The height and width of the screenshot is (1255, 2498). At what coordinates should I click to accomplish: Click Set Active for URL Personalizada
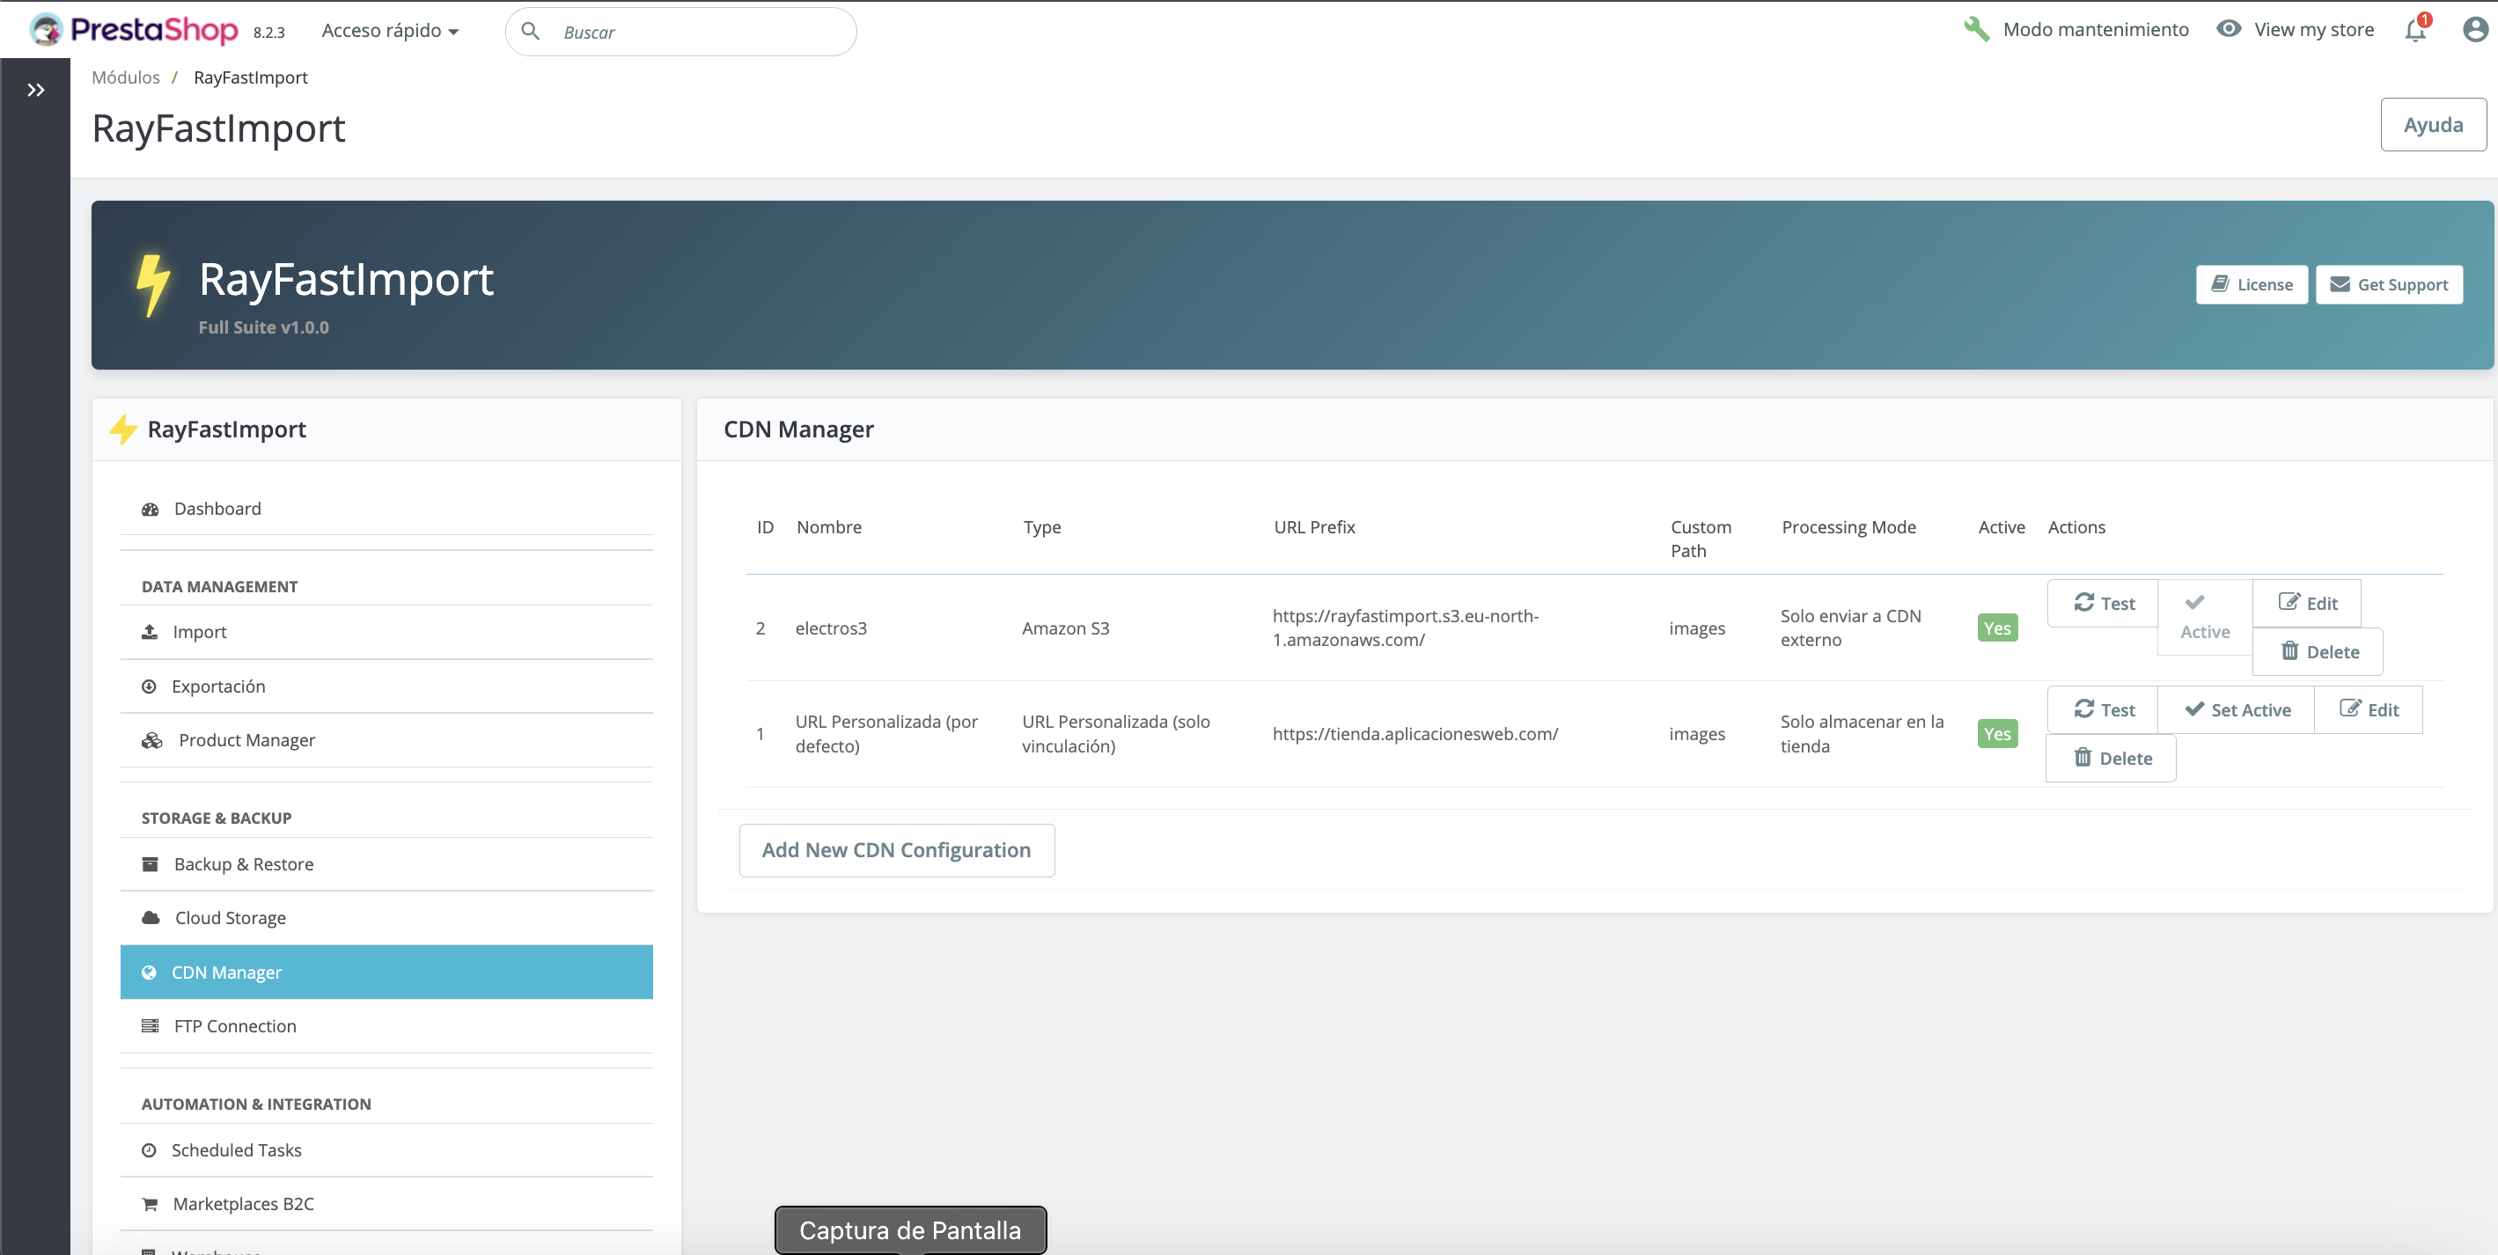(2237, 709)
